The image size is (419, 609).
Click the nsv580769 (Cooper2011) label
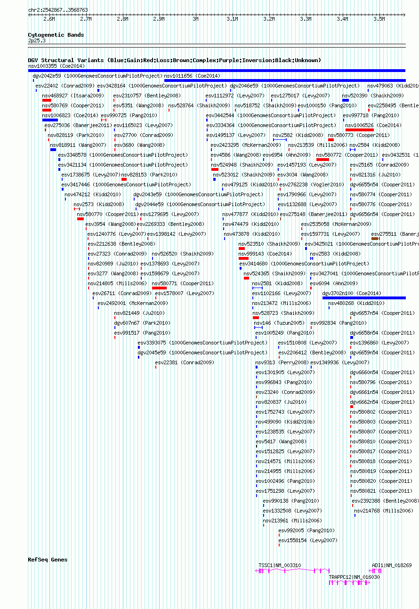(73, 105)
